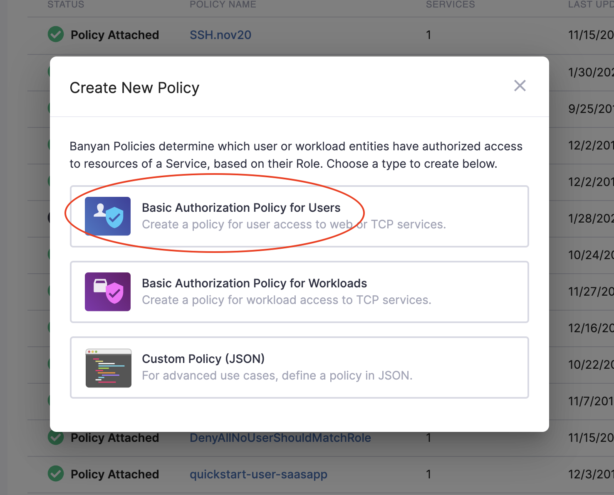Click green check icon in DenyAllNoUserShouldMatchRole row

point(56,438)
